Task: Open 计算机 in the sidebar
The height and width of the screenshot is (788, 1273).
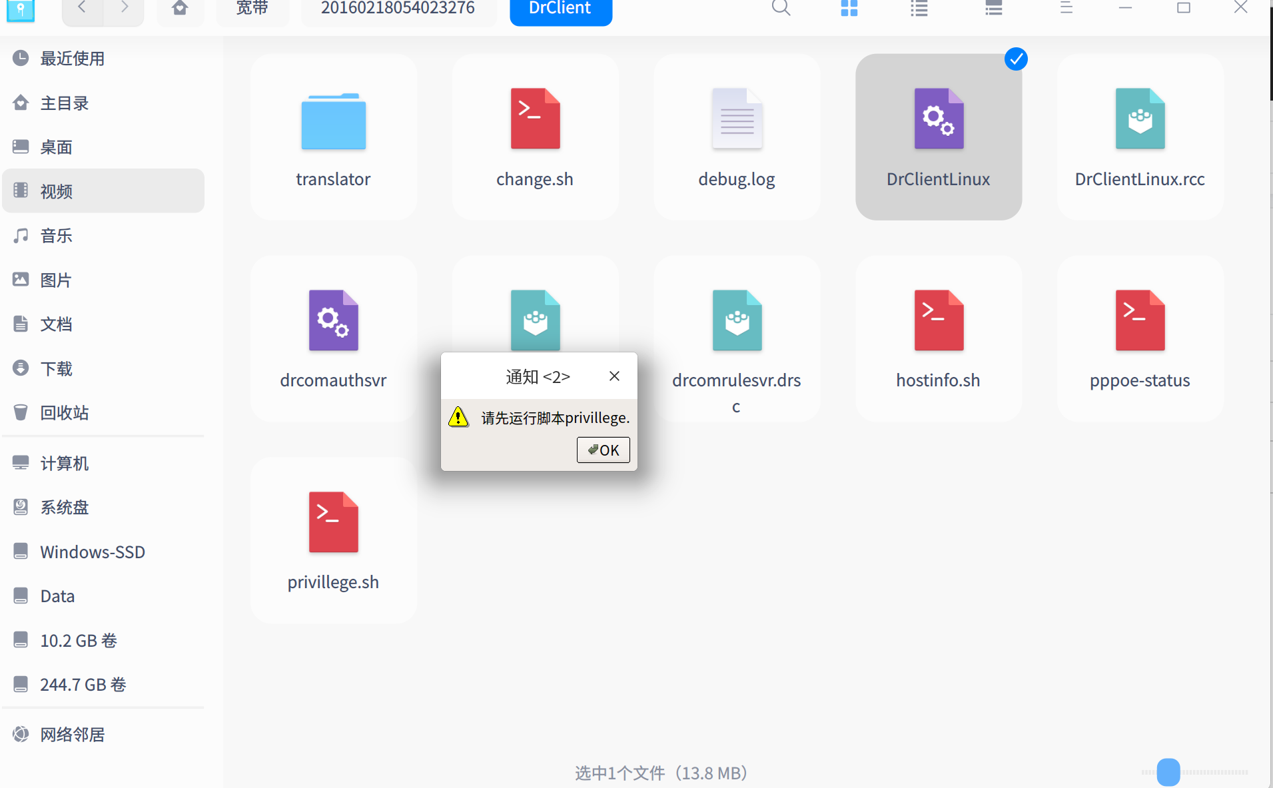Action: tap(103, 464)
